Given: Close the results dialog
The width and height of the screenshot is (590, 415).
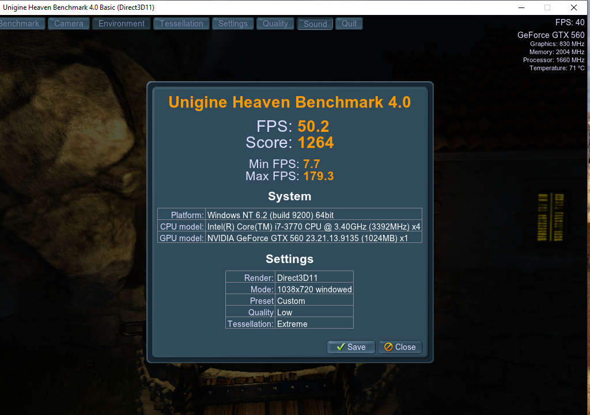Looking at the screenshot, I should (400, 347).
